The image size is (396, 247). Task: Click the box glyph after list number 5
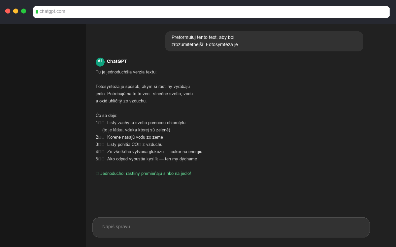100,159
